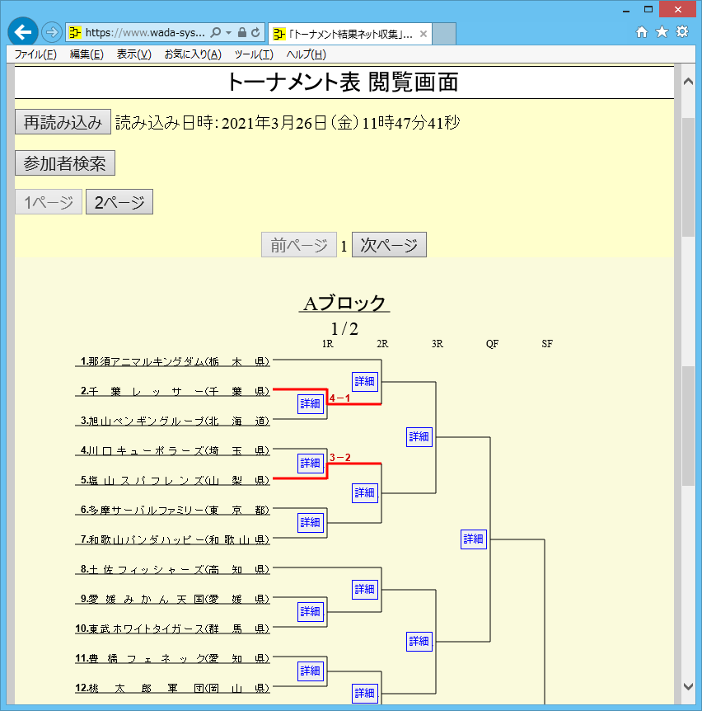Maximize the browser window

tap(648, 10)
